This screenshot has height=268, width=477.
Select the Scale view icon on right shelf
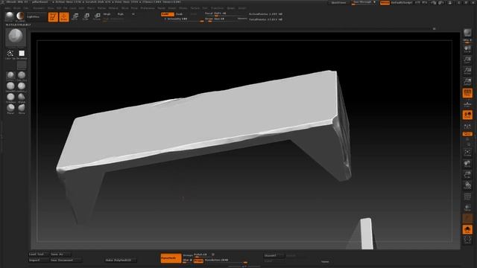coord(467,174)
